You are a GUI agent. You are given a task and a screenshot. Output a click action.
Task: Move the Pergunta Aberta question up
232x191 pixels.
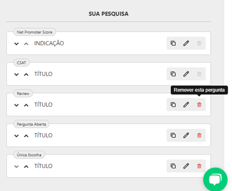point(26,136)
